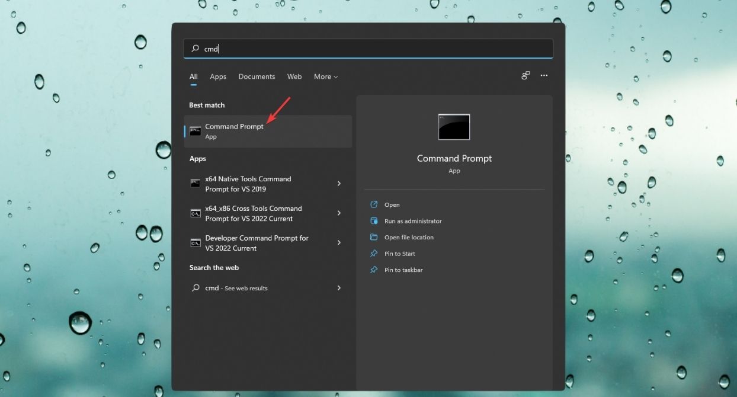The width and height of the screenshot is (737, 397).
Task: Click the Open file location folder icon
Action: click(374, 237)
